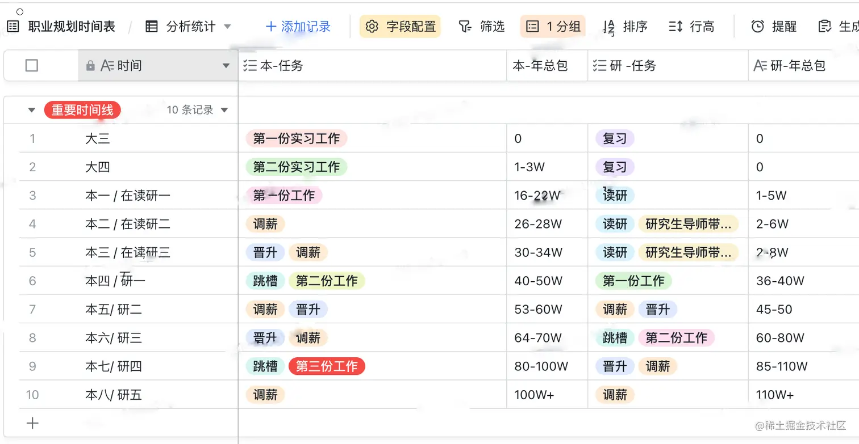Open the 分析统计 view dropdown arrow
Screen dimensions: 859x444
click(228, 27)
